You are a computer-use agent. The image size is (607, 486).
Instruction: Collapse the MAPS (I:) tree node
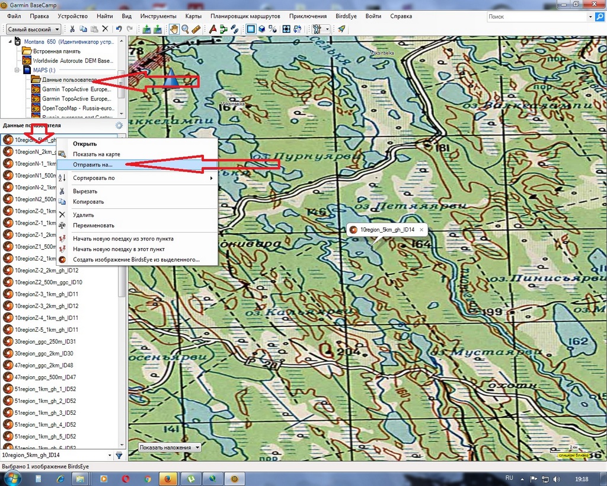pyautogui.click(x=18, y=70)
